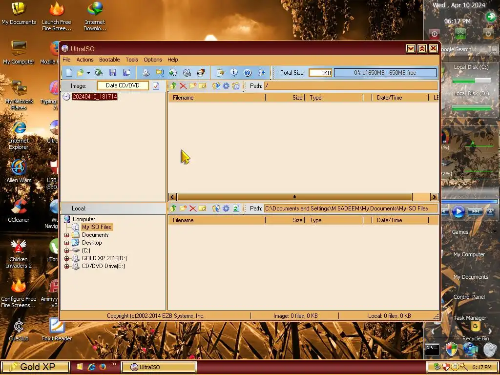The height and width of the screenshot is (375, 500).
Task: Expand the GOLD XP 2016(D:) node
Action: tap(66, 258)
